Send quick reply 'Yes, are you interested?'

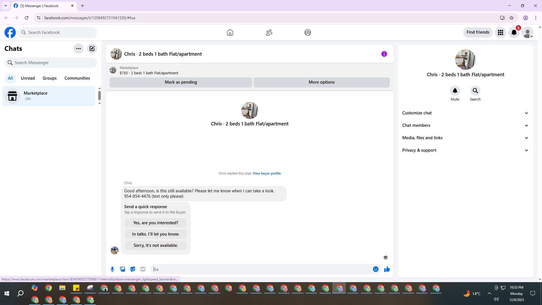[x=156, y=223]
